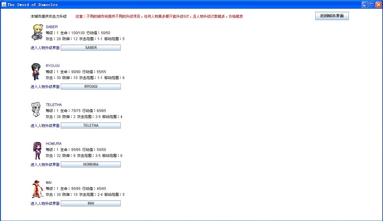Click 进入人物升级界面 label beside TELETHA button
The width and height of the screenshot is (383, 221).
click(x=45, y=126)
